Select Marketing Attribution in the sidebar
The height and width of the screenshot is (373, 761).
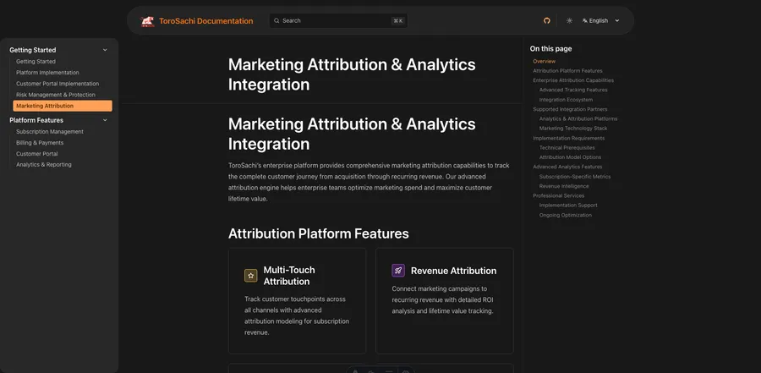click(x=63, y=106)
